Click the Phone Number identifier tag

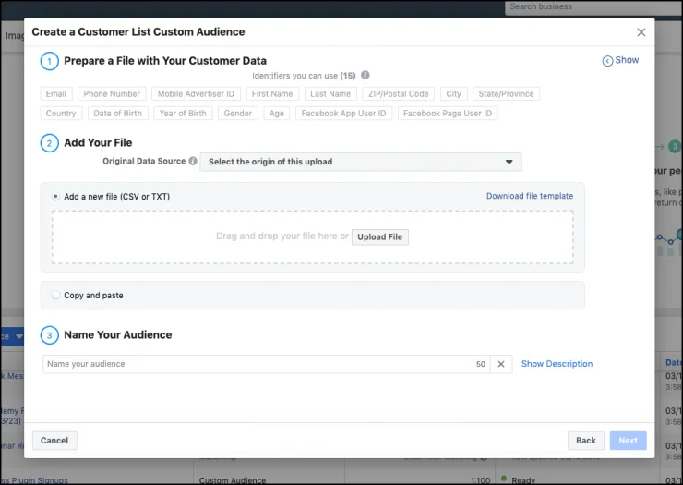click(112, 94)
